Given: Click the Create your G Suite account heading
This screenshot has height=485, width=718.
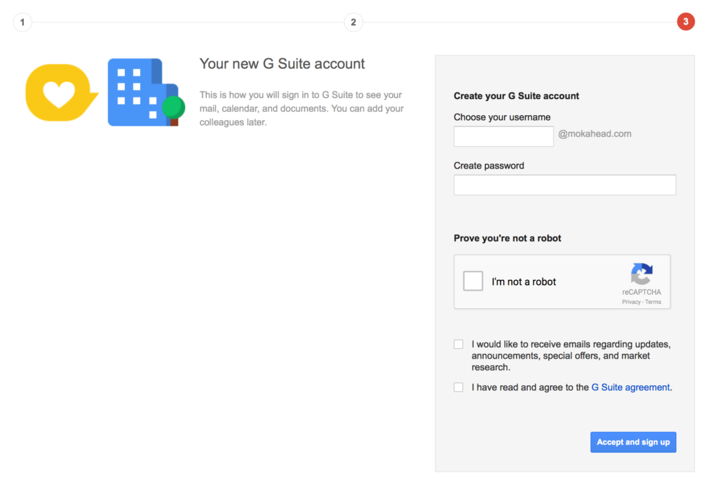Looking at the screenshot, I should click(x=516, y=96).
